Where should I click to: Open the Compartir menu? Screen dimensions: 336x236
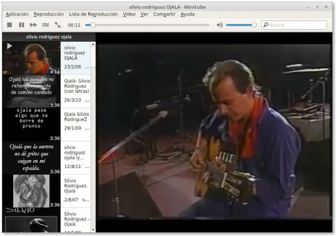pos(164,14)
